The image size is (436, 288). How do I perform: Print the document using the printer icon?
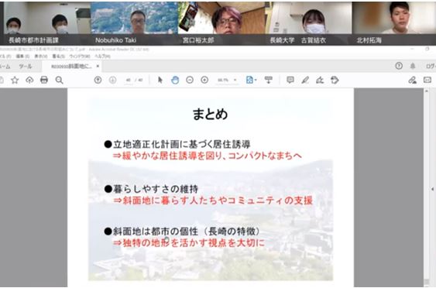[x=44, y=80]
